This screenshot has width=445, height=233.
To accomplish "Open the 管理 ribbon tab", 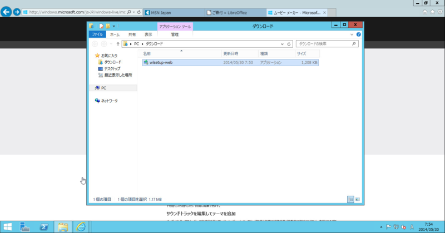I will coord(175,34).
